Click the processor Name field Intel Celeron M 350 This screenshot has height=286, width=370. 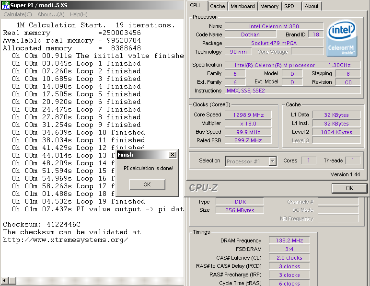(274, 26)
